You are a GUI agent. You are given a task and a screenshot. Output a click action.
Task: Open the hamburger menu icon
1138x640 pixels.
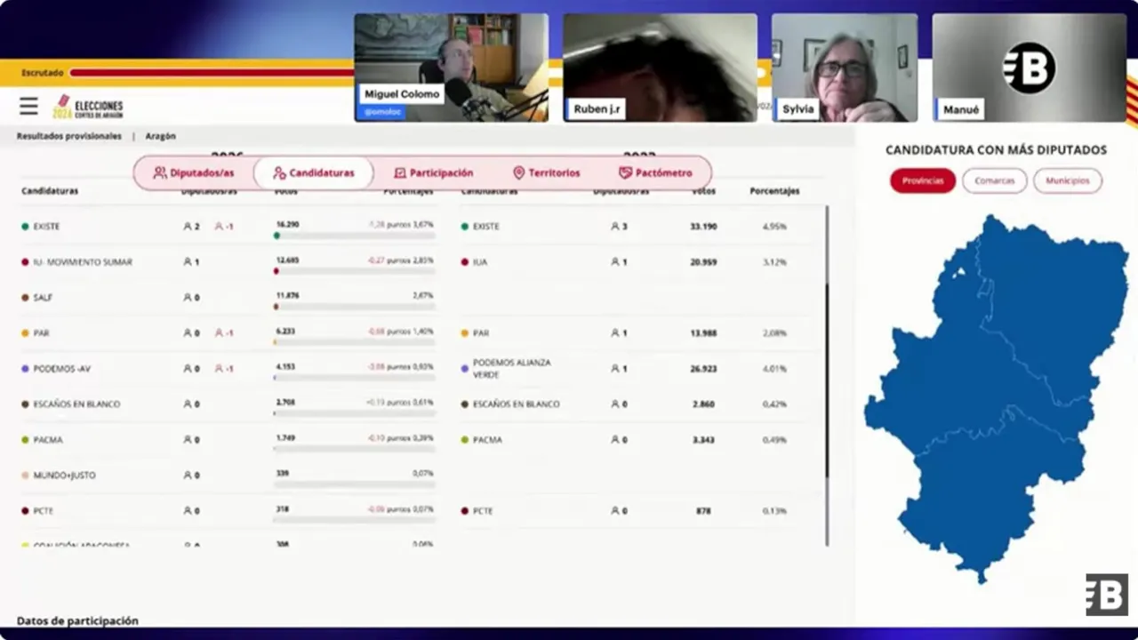(x=28, y=107)
